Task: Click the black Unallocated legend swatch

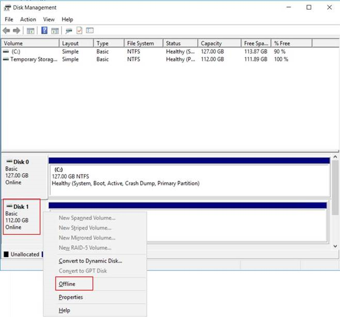Action: [6, 254]
